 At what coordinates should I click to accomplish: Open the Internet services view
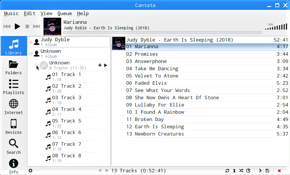coord(14,107)
